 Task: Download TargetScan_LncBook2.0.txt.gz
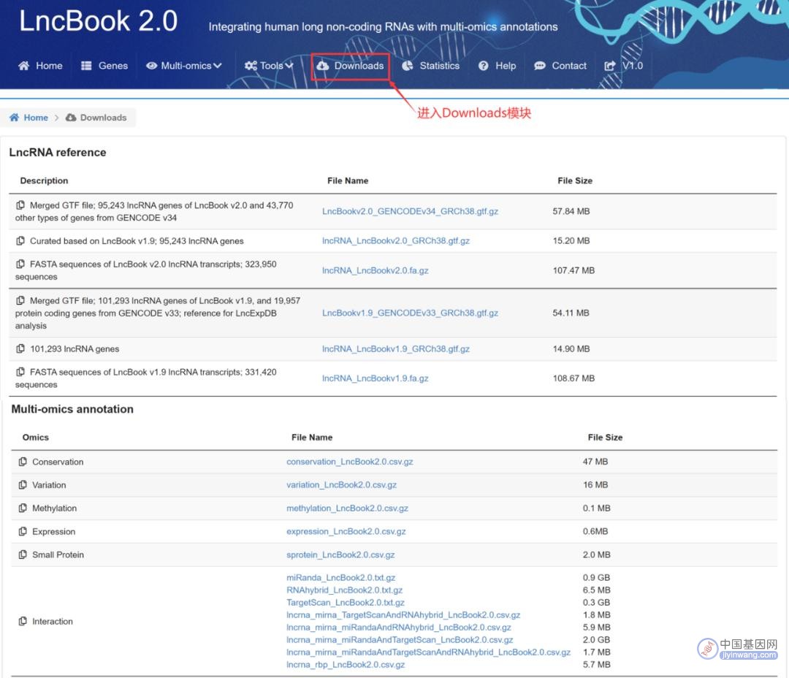(346, 603)
